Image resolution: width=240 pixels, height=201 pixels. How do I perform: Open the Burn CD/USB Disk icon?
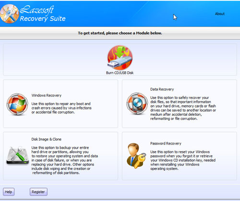click(120, 58)
